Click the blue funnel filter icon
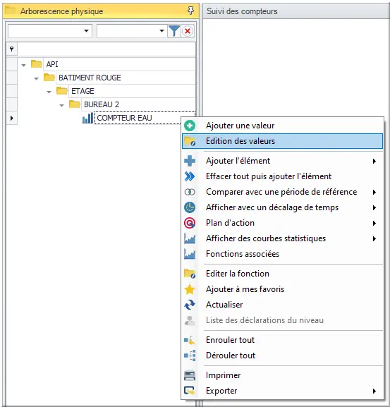390x407 pixels. [x=174, y=31]
